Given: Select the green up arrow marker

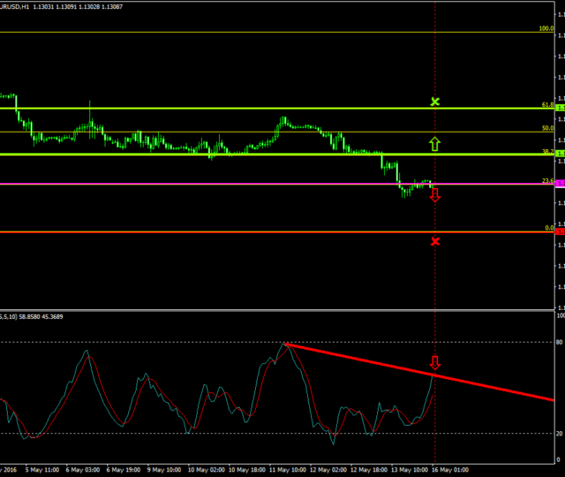Looking at the screenshot, I should [x=434, y=143].
